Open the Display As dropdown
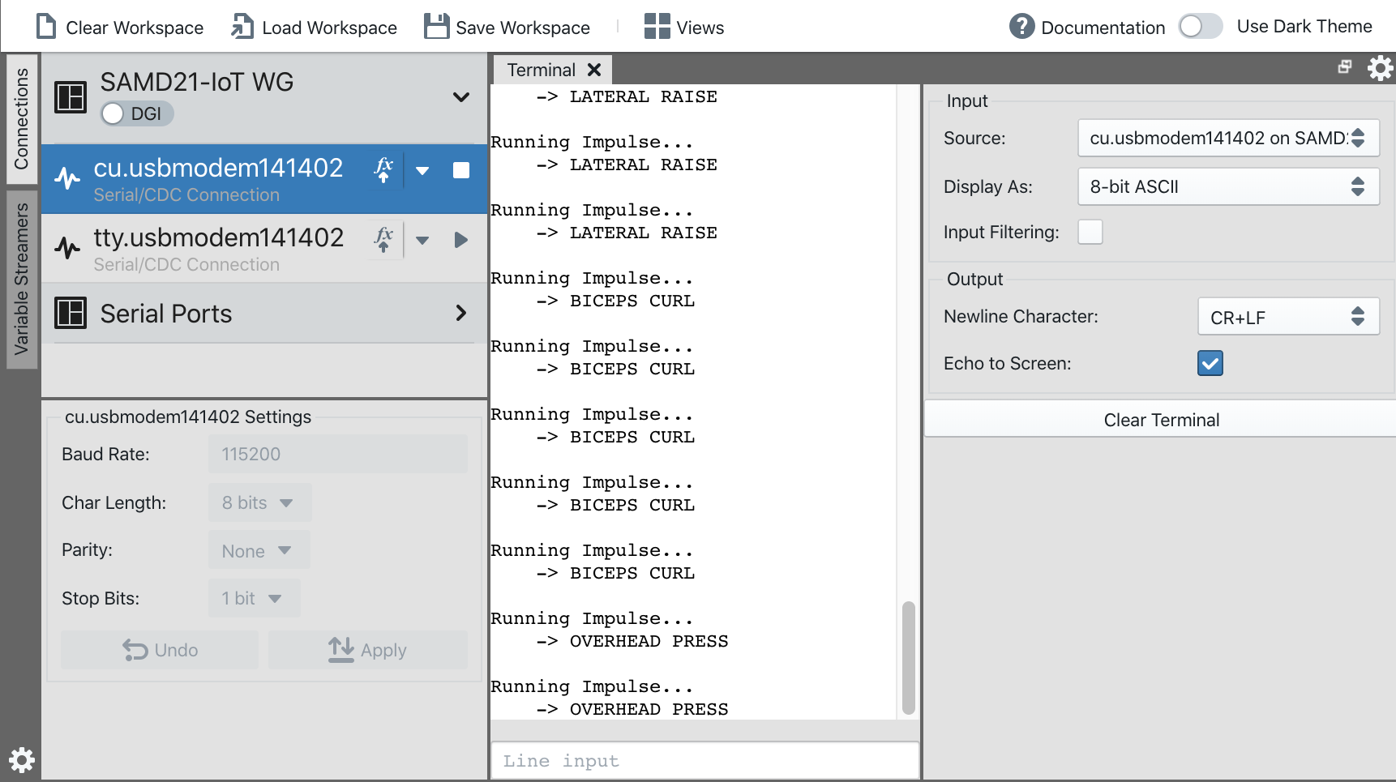Screen dimensions: 1396x782 1227,186
